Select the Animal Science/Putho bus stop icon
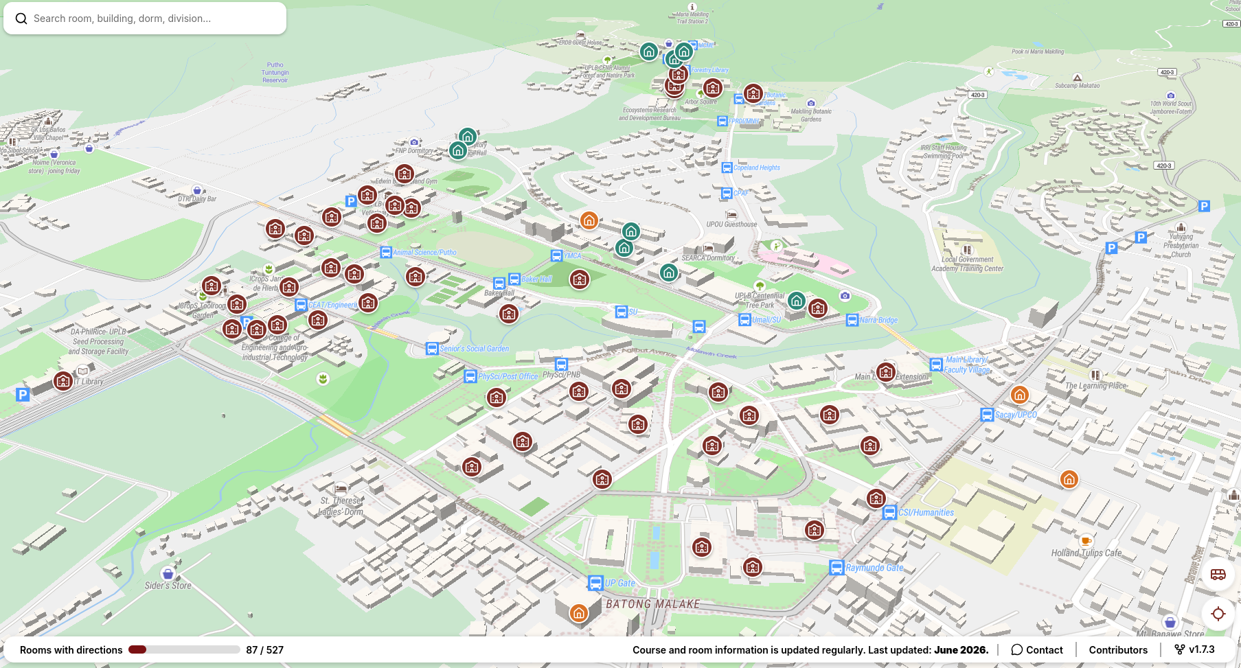The height and width of the screenshot is (668, 1241). point(386,253)
